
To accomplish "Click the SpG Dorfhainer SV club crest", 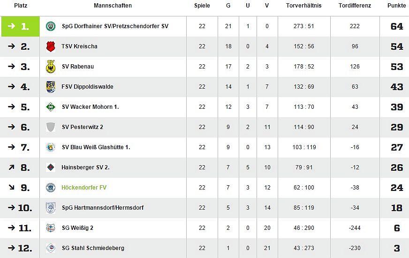I will tap(51, 26).
